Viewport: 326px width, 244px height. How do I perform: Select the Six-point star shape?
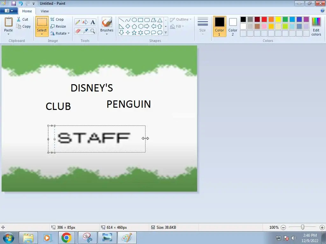pos(140,33)
